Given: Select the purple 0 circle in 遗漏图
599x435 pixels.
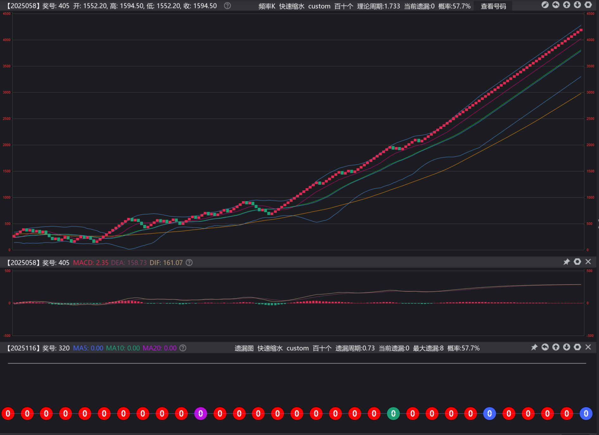Looking at the screenshot, I should coord(201,413).
